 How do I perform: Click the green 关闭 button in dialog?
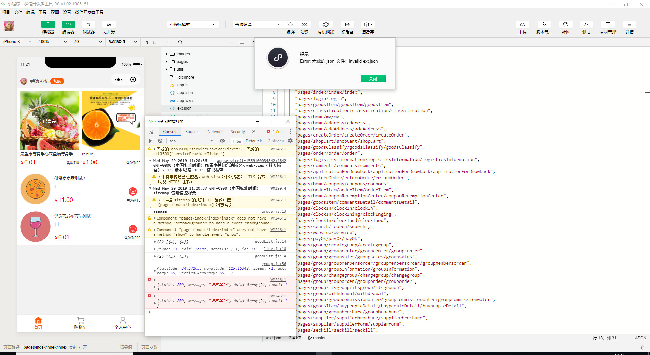click(x=373, y=79)
